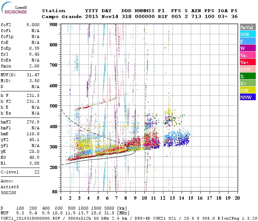The image size is (258, 221).
Task: Click the RSF program label
Action: click(163, 17)
